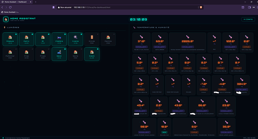Click the thermometer icon above 69.8°
258x139 pixels.
(x=160, y=37)
